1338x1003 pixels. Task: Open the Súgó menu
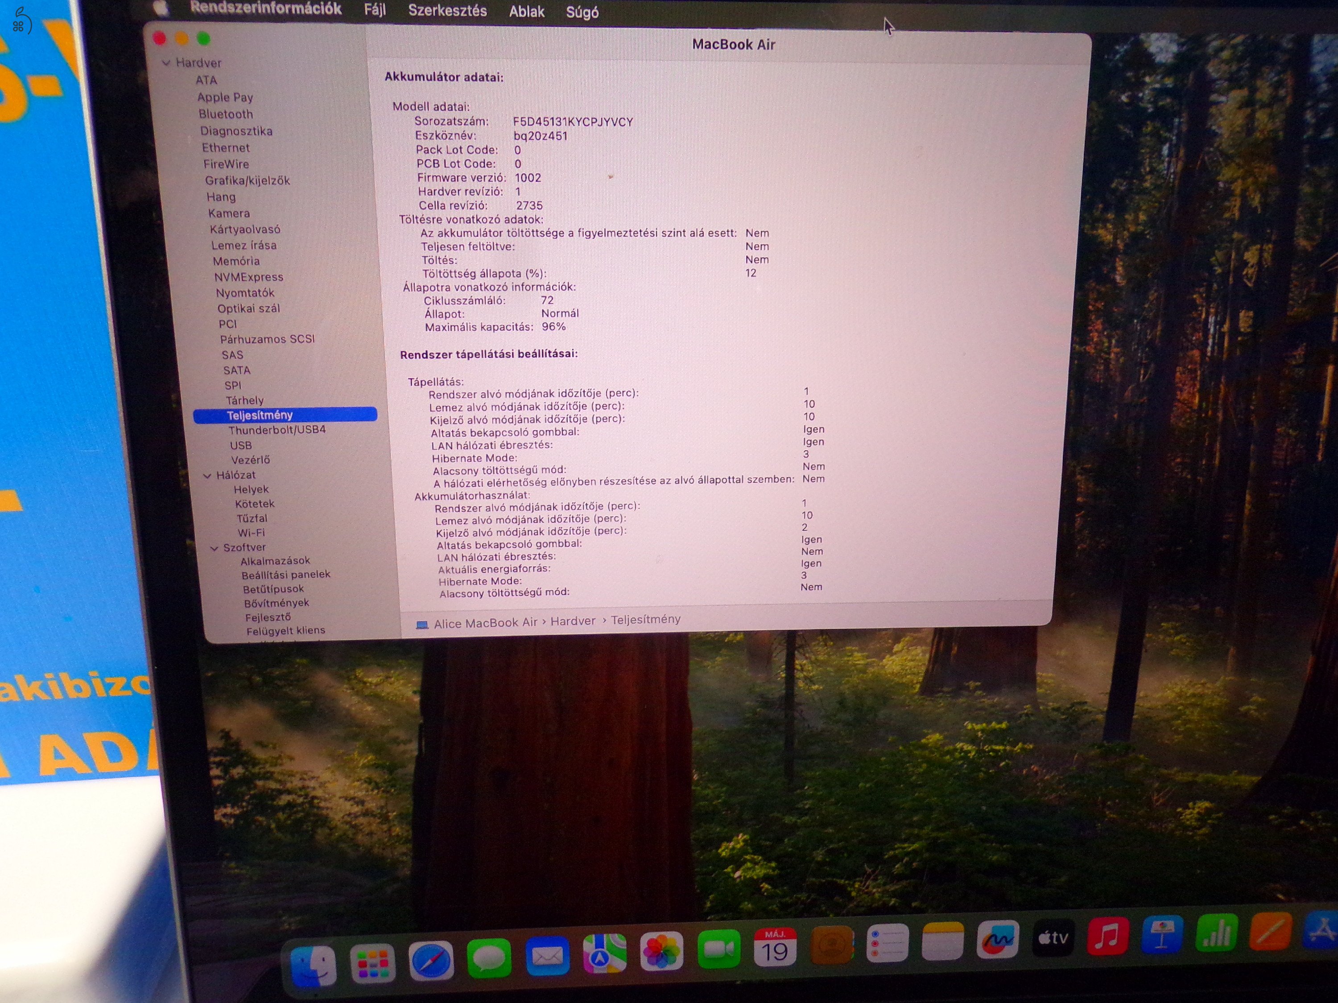582,12
